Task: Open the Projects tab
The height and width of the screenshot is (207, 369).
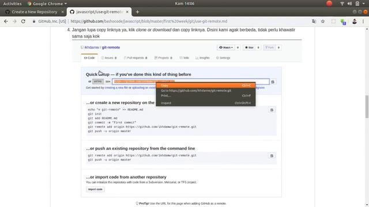Action: point(163,57)
